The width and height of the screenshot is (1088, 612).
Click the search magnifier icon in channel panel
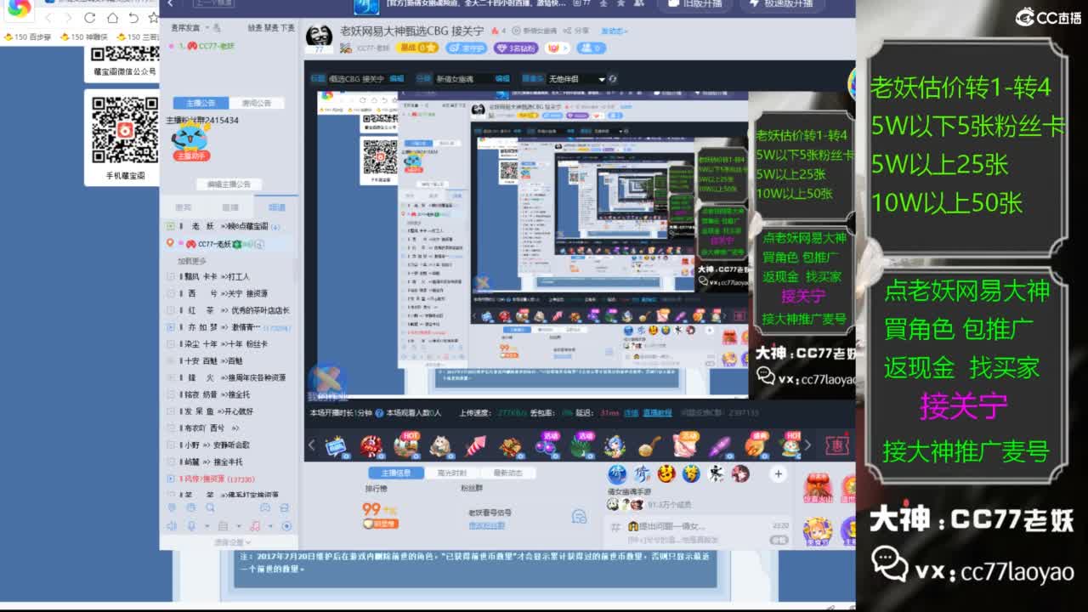[x=209, y=508]
